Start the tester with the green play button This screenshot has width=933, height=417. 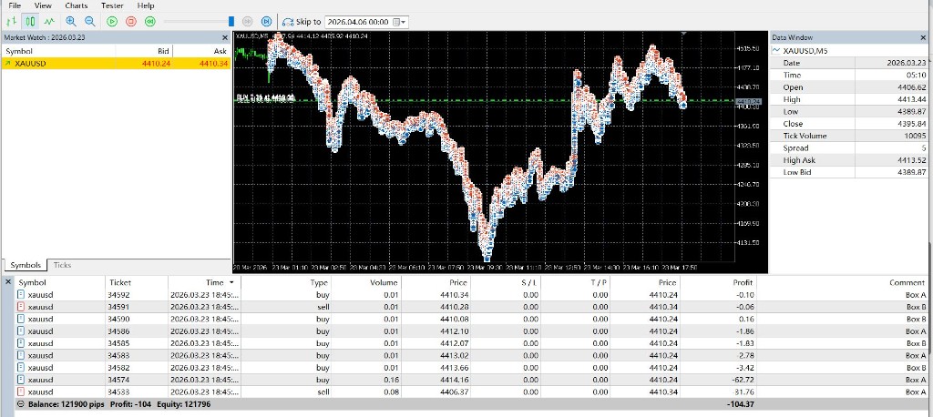point(112,22)
